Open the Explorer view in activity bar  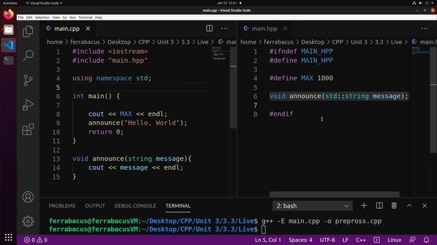[x=28, y=31]
